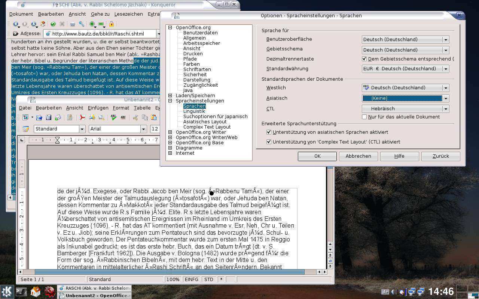Image resolution: width=479 pixels, height=299 pixels.
Task: Check 'Nur für das aktuelle Dokument'
Action: [364, 117]
